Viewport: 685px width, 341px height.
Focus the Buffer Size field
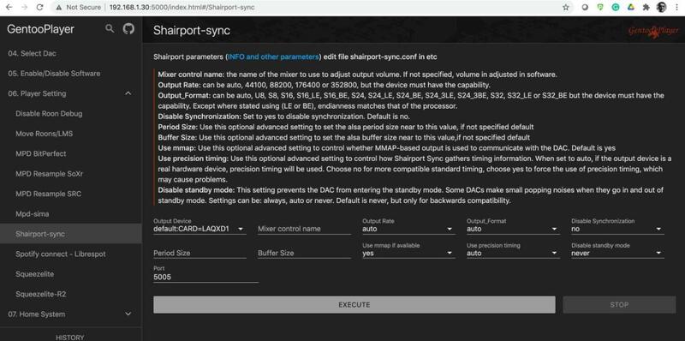[304, 253]
